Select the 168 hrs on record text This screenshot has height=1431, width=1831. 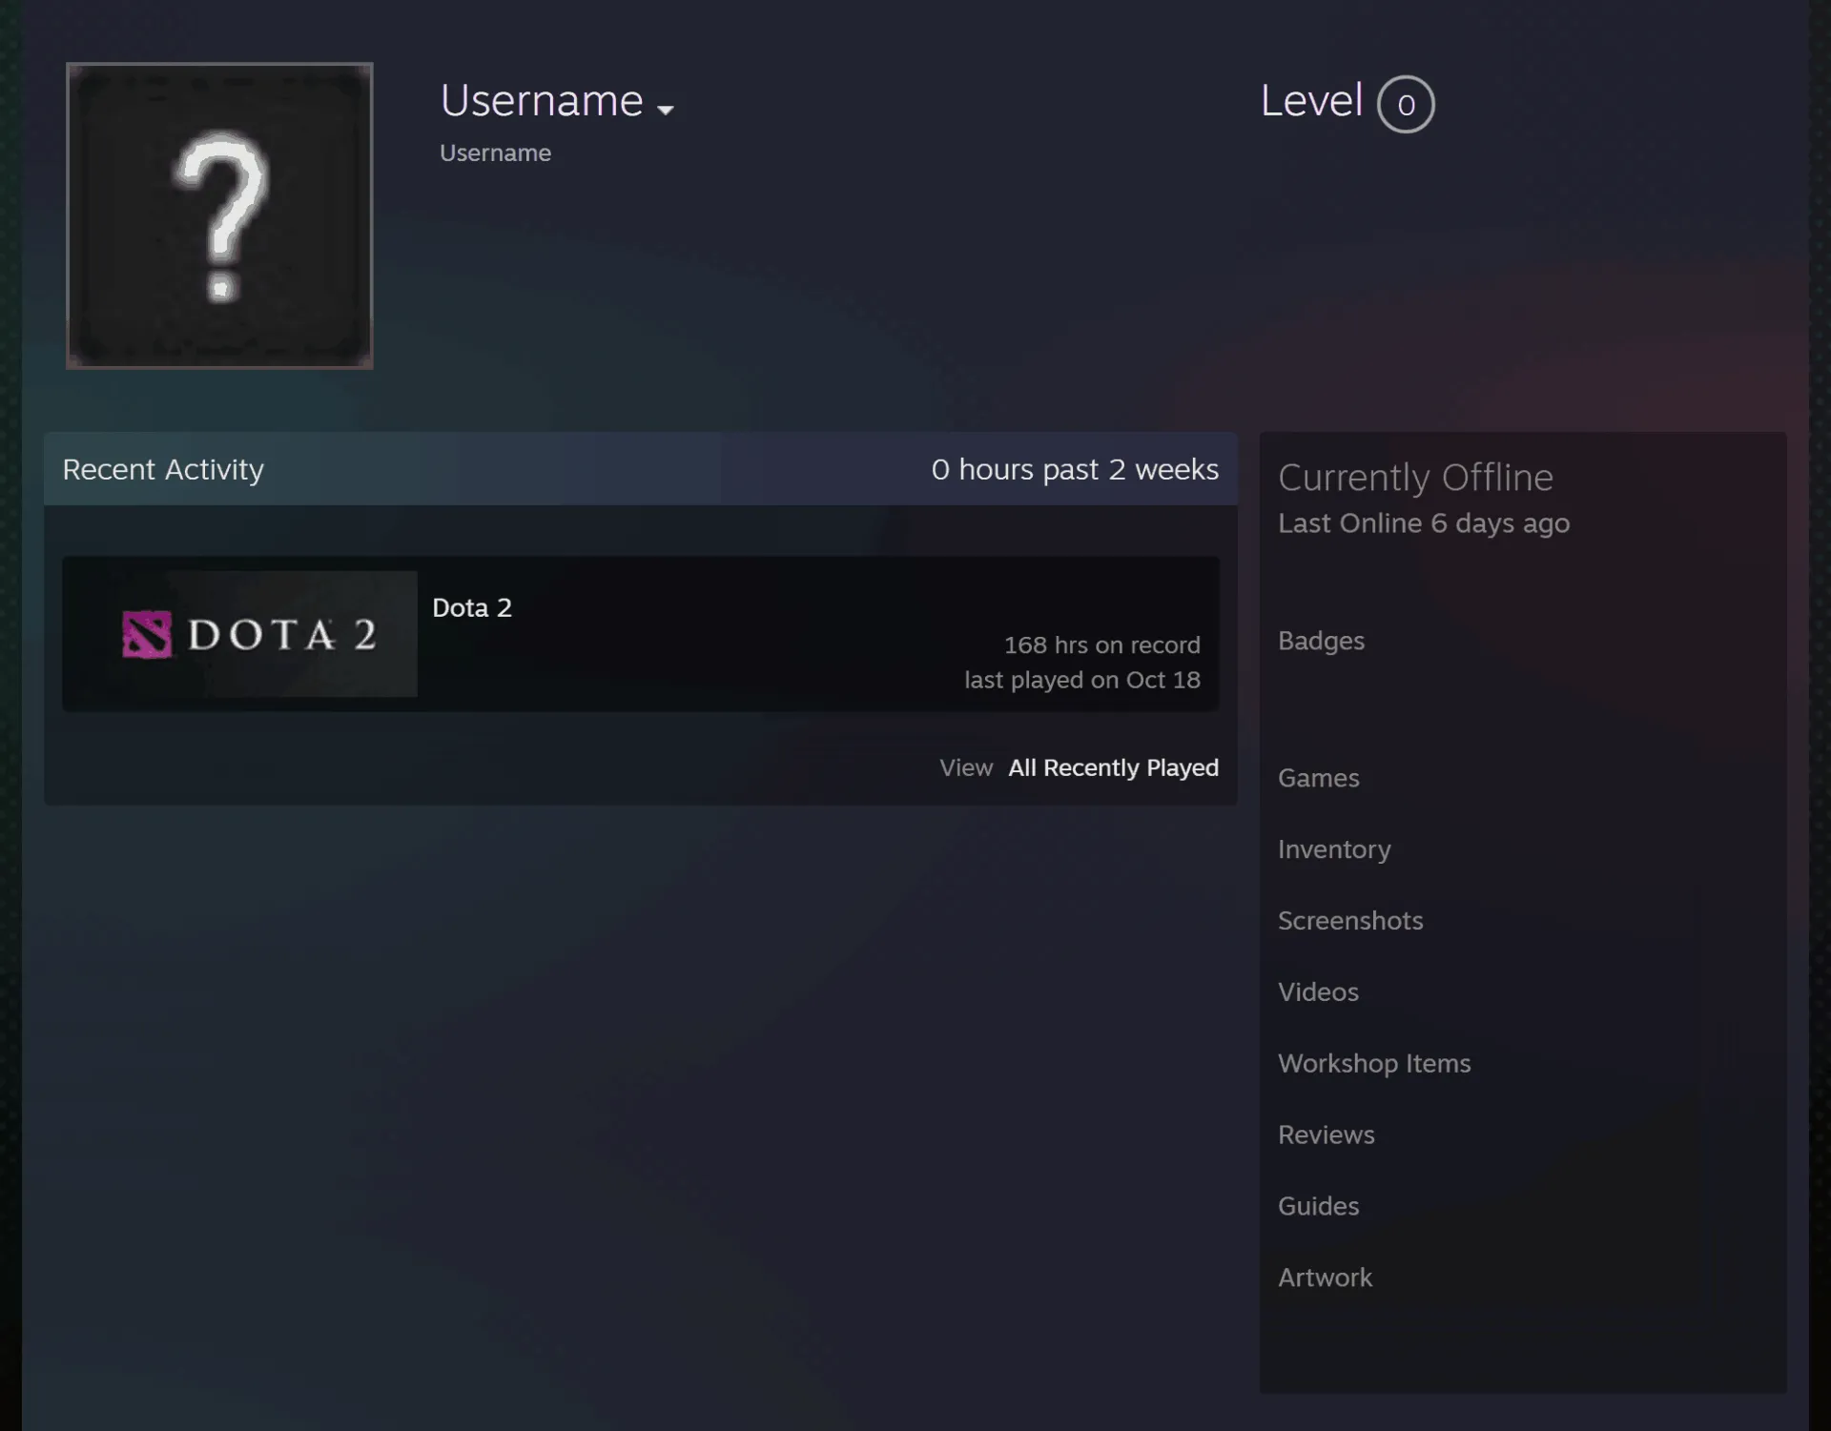[1101, 645]
